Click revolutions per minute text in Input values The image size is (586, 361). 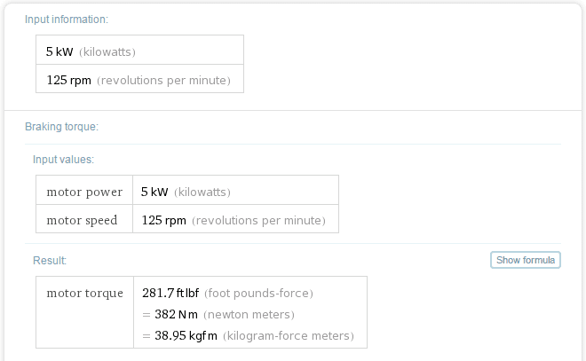coord(258,220)
